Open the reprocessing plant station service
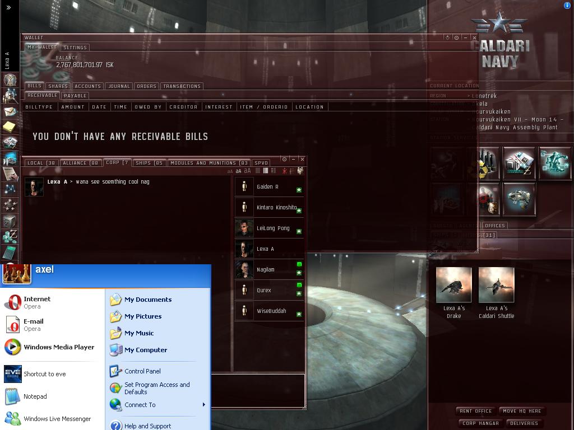 (x=489, y=163)
